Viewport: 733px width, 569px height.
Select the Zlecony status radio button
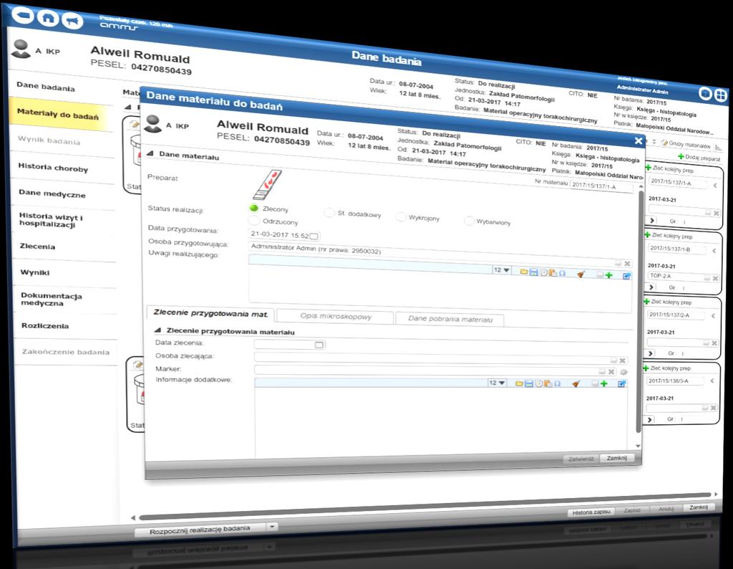tap(254, 208)
